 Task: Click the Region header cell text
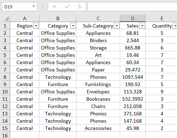coord(24,26)
